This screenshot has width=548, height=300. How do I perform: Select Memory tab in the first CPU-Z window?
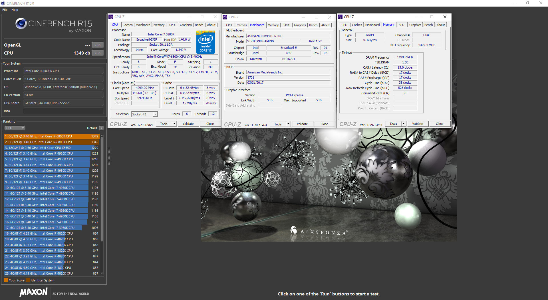tap(159, 25)
